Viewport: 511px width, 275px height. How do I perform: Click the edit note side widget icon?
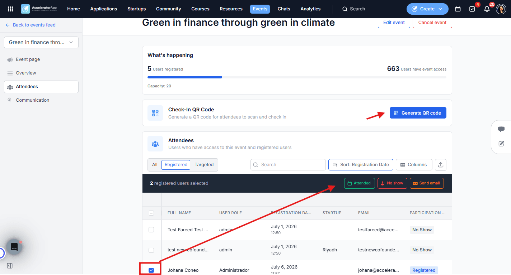[x=501, y=144]
